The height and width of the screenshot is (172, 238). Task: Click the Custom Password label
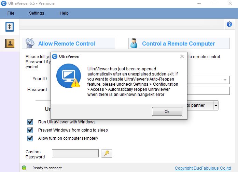click(35, 154)
